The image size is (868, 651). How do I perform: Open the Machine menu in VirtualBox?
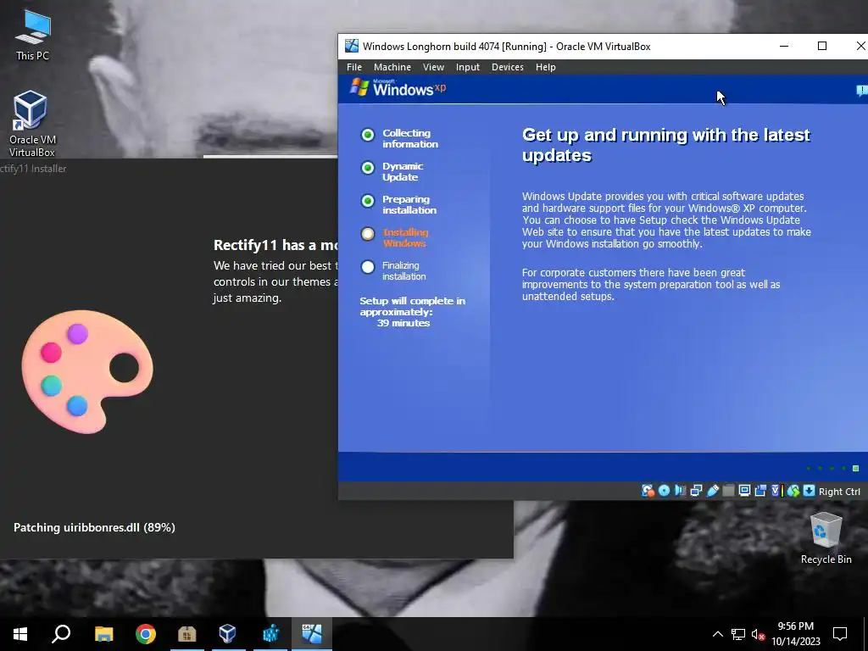click(392, 67)
